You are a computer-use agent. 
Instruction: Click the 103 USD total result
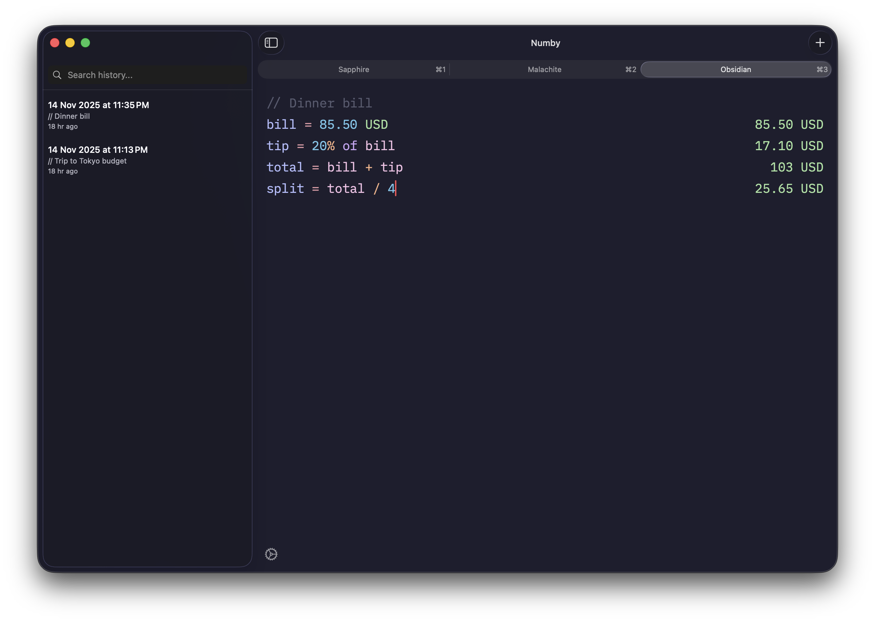coord(796,167)
